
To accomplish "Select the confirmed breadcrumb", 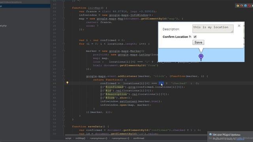I will click(x=139, y=138).
